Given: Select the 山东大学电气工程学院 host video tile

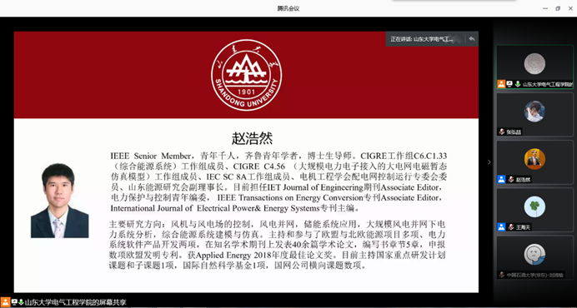Looking at the screenshot, I should (x=534, y=67).
